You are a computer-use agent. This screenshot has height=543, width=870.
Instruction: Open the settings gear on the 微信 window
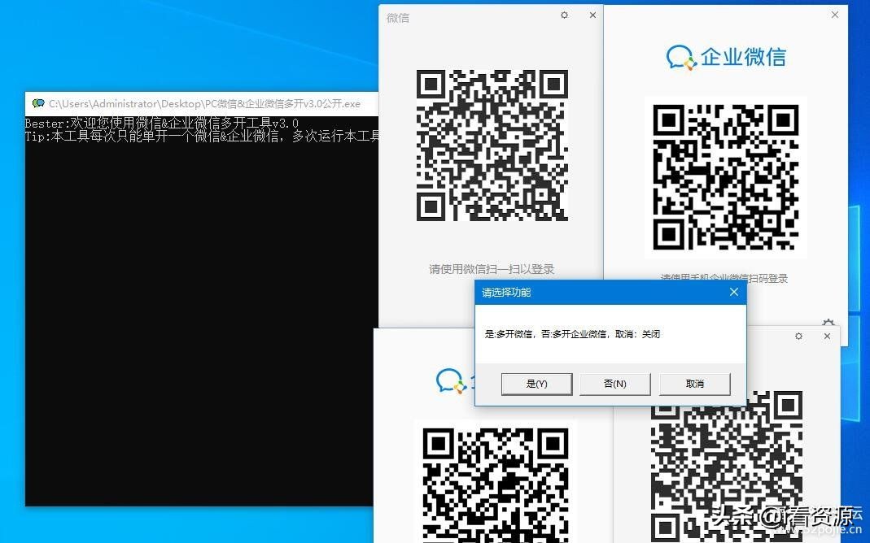(564, 15)
